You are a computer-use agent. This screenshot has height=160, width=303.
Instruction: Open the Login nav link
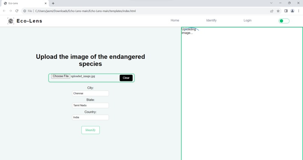[x=247, y=20]
